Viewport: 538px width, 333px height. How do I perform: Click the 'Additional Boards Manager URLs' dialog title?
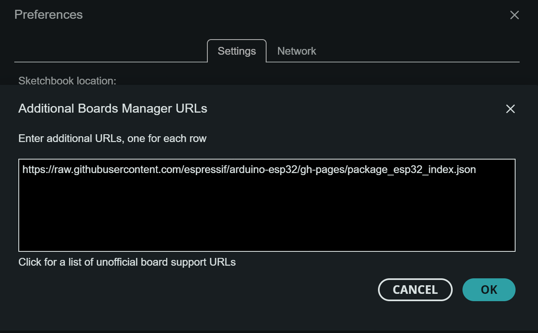113,109
